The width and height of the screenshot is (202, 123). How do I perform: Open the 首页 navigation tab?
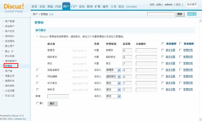coord(34,6)
